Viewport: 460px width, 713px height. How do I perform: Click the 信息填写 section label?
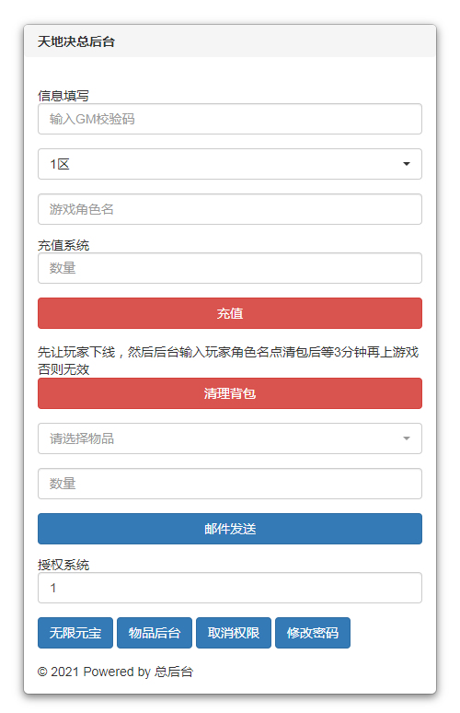click(x=63, y=96)
